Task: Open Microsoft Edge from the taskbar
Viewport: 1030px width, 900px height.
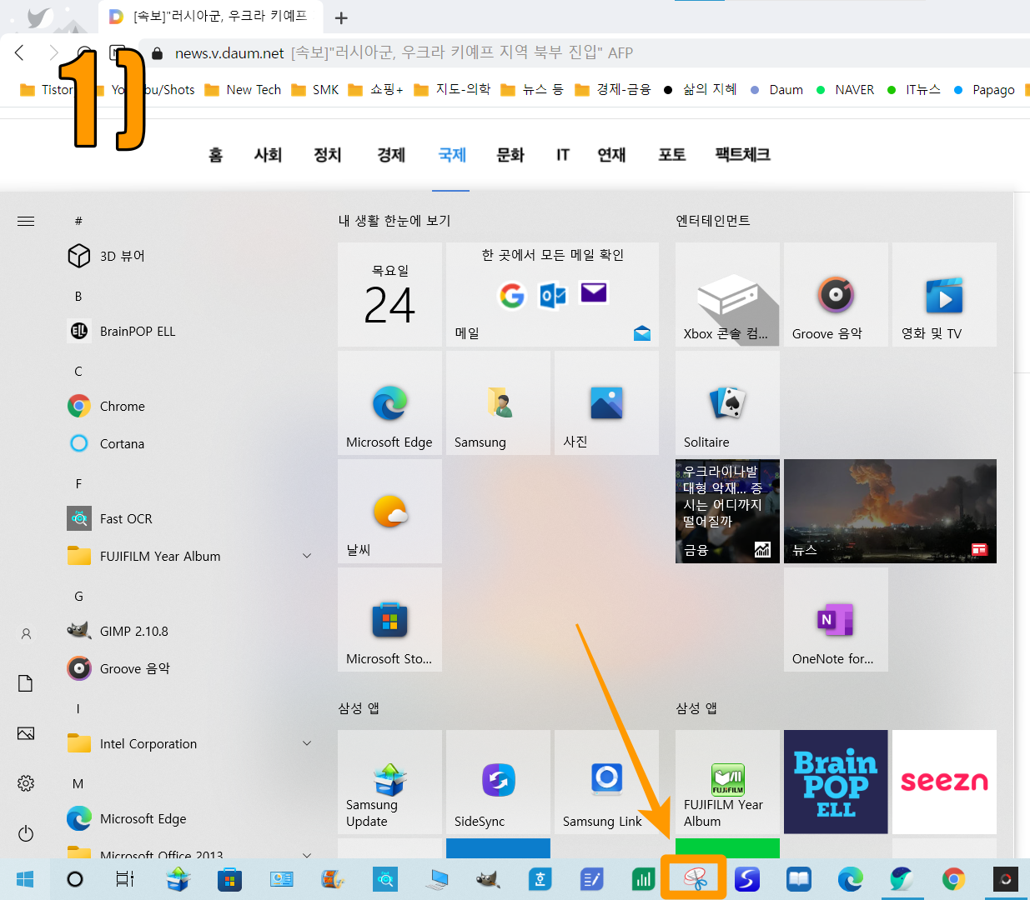Action: (850, 879)
